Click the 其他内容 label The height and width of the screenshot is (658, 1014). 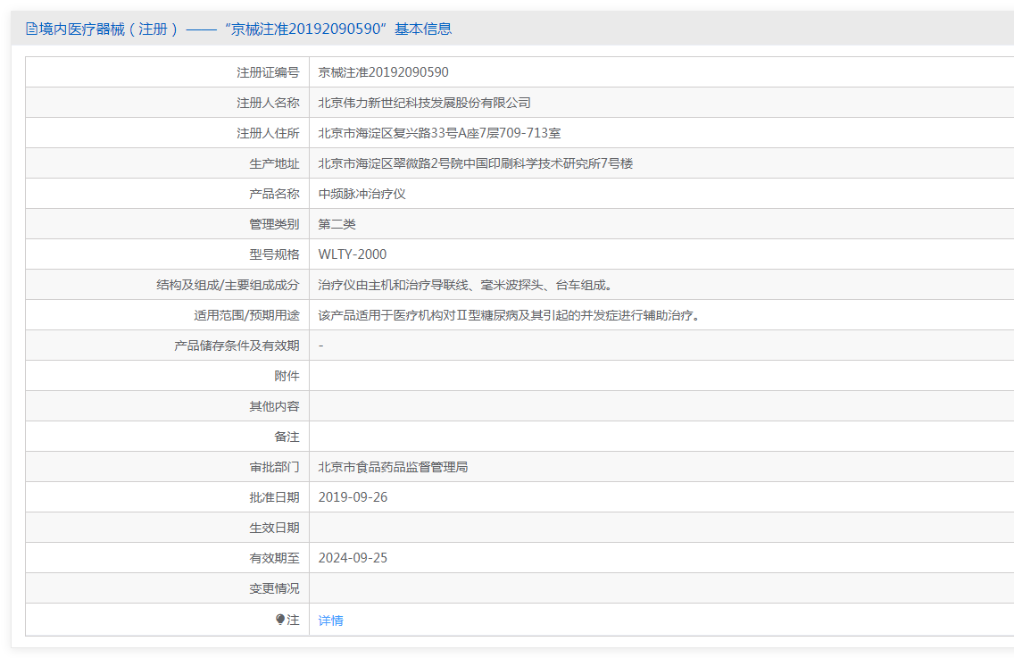click(x=274, y=407)
